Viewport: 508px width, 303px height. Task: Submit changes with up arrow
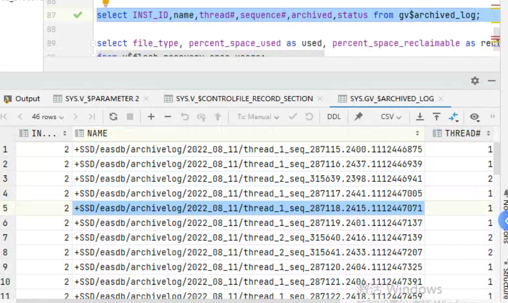tap(218, 117)
